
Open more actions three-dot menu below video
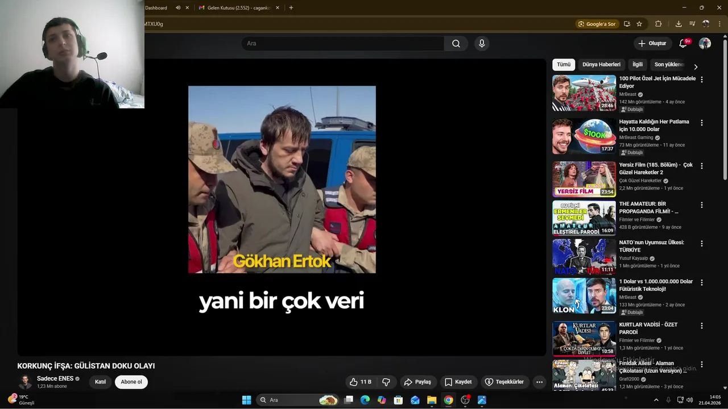(539, 382)
